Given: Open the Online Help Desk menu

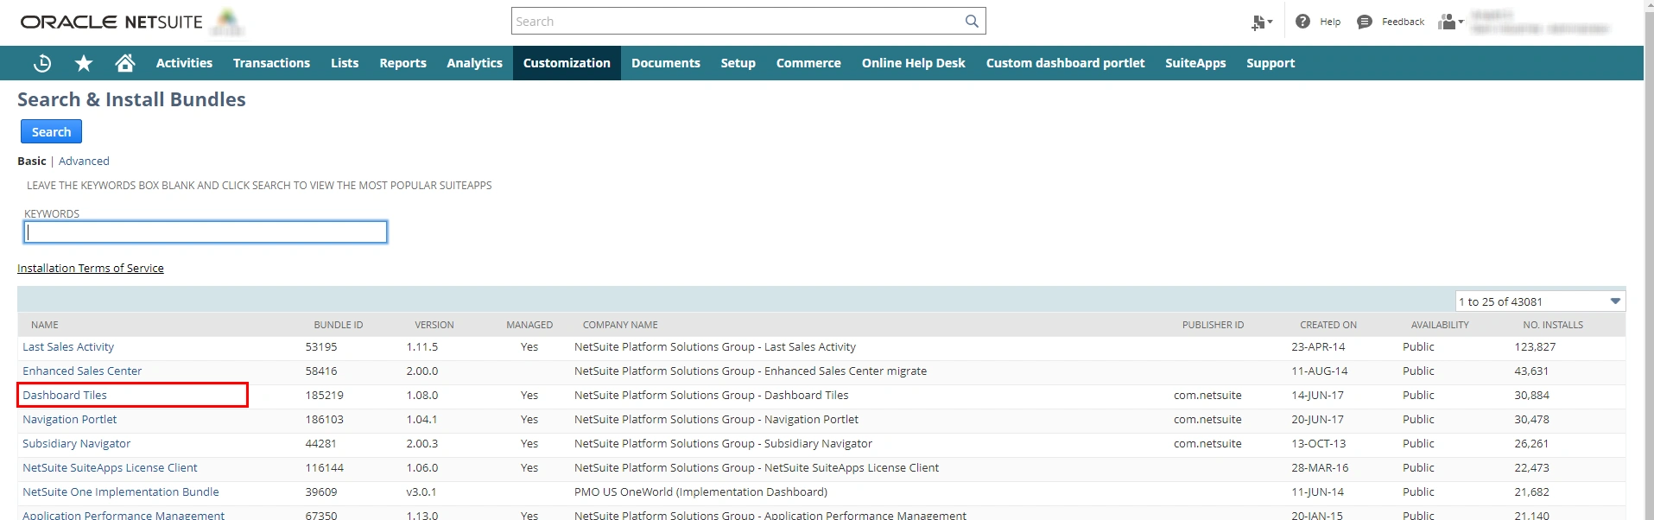Looking at the screenshot, I should point(914,63).
